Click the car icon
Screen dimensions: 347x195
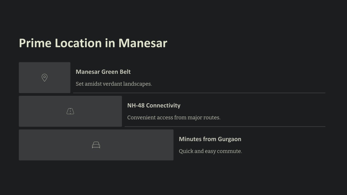96,145
